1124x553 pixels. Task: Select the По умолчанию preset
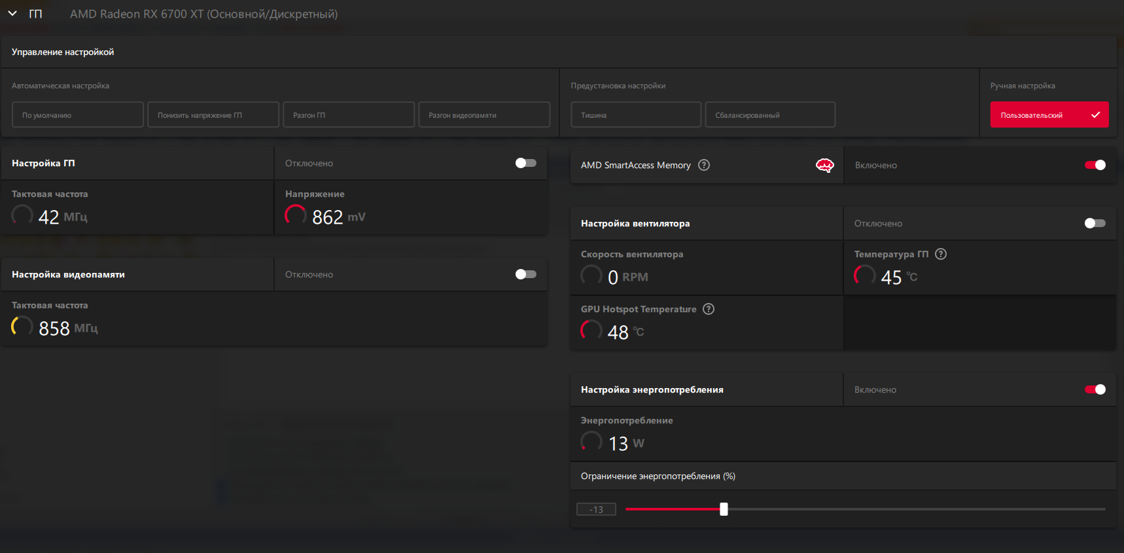coord(78,115)
